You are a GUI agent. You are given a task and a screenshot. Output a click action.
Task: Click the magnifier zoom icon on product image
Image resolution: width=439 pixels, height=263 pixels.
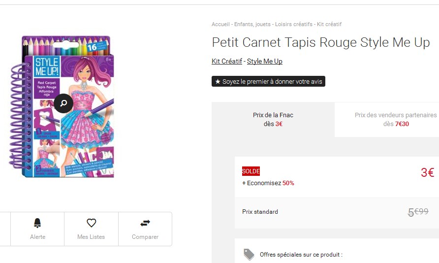pos(63,103)
